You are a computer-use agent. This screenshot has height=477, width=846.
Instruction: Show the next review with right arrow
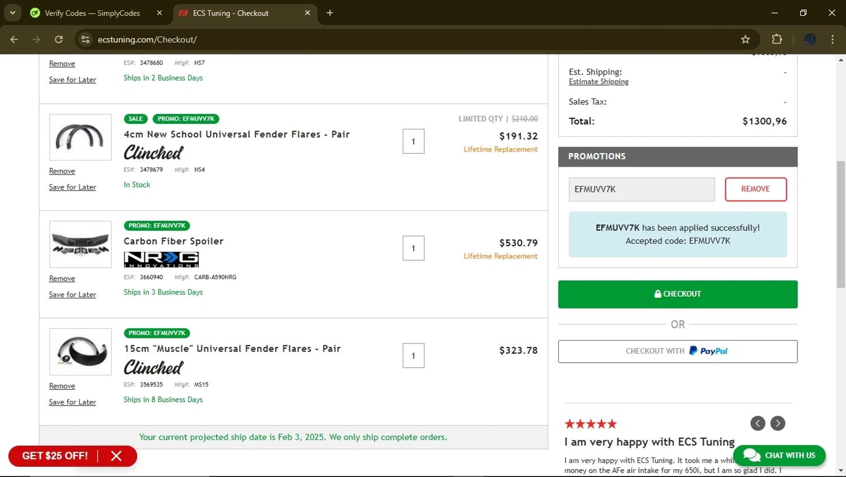click(778, 423)
